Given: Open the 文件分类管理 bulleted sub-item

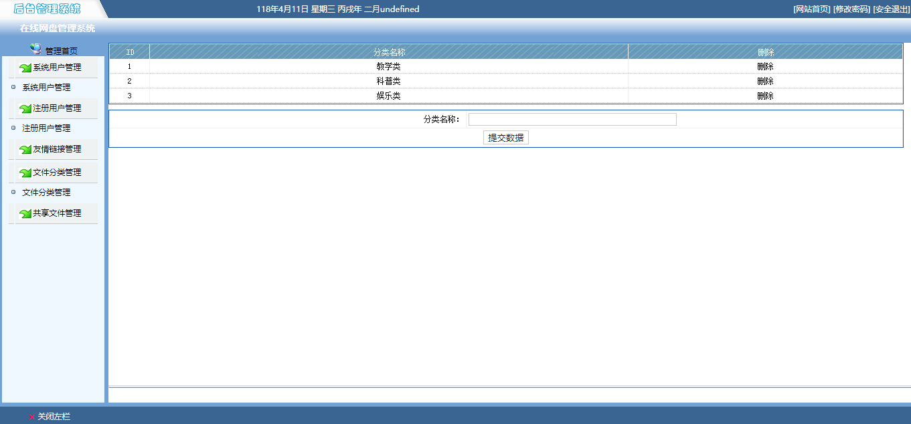Looking at the screenshot, I should (x=46, y=193).
